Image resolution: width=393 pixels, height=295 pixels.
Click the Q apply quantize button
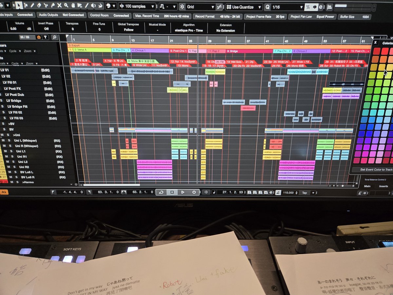coord(268,7)
